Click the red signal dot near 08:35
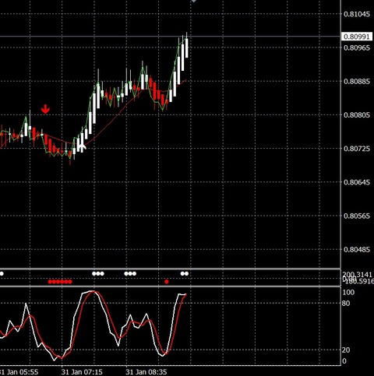 click(167, 282)
